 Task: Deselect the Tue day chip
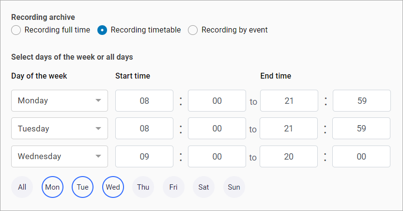(x=82, y=187)
